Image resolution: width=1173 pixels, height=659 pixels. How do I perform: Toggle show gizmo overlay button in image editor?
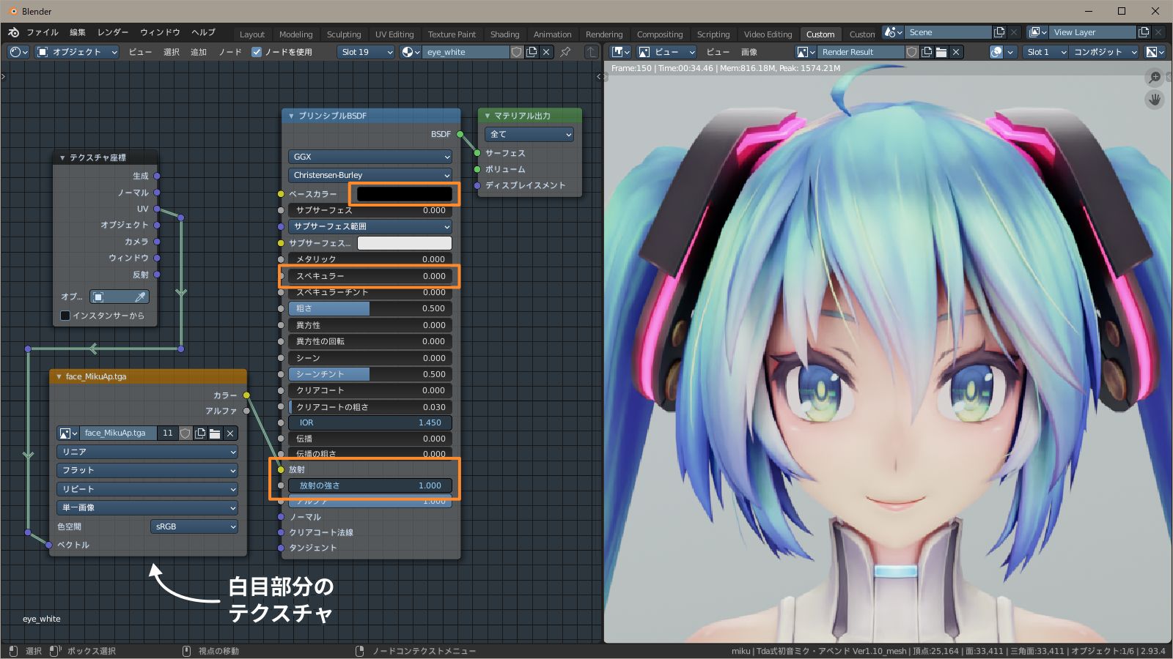point(996,52)
